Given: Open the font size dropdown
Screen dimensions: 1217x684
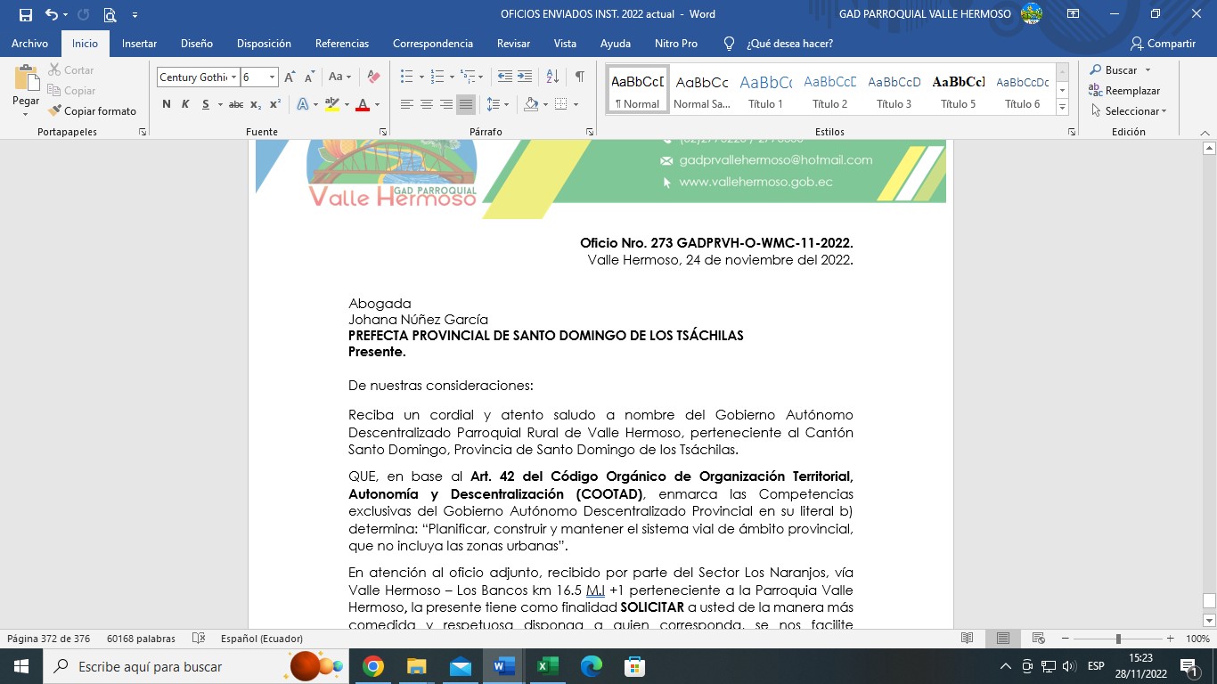Looking at the screenshot, I should pyautogui.click(x=273, y=77).
